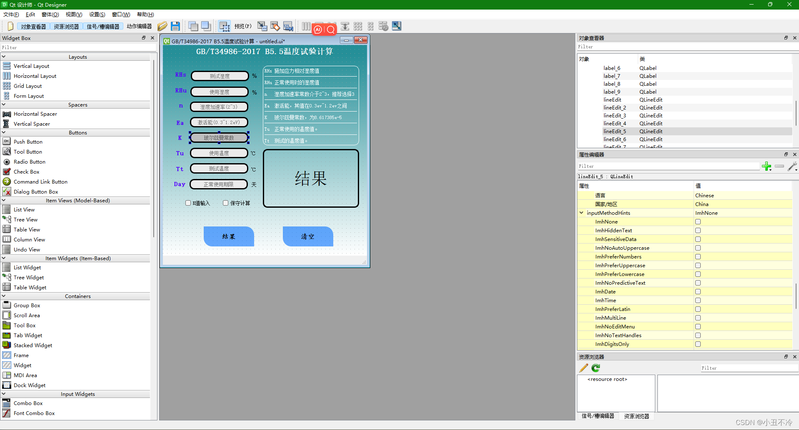
Task: Select the Edit Widgets mode icon
Action: [x=225, y=26]
